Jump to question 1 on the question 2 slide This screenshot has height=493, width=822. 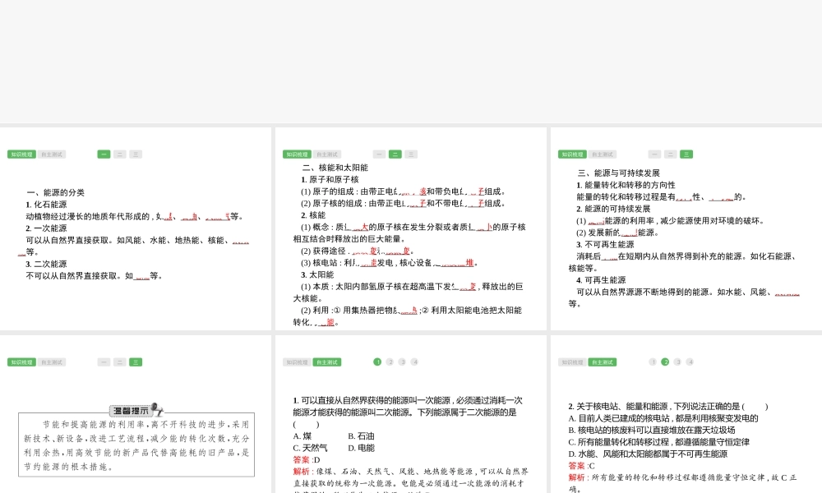[653, 362]
